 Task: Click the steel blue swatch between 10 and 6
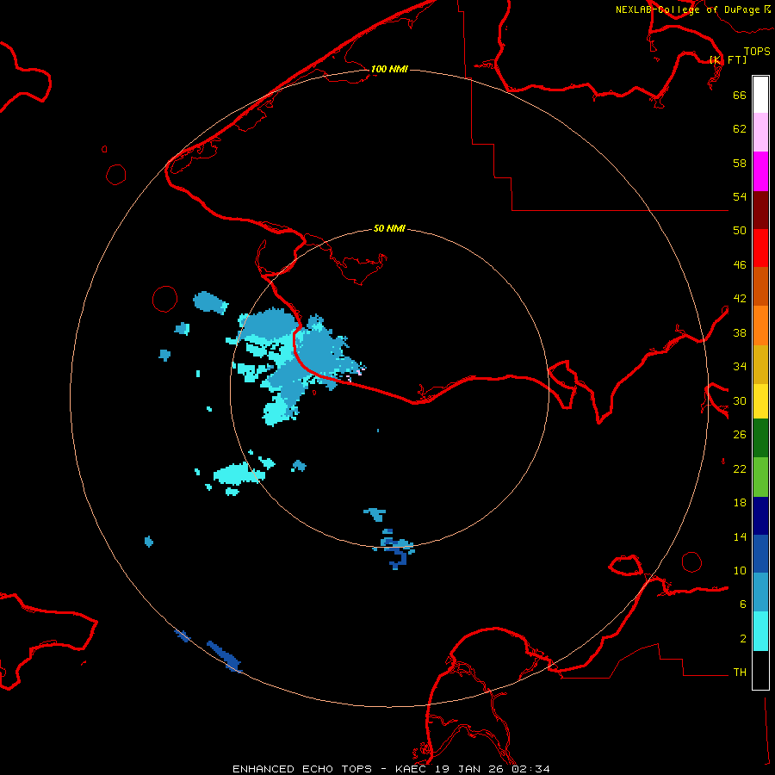(x=760, y=592)
